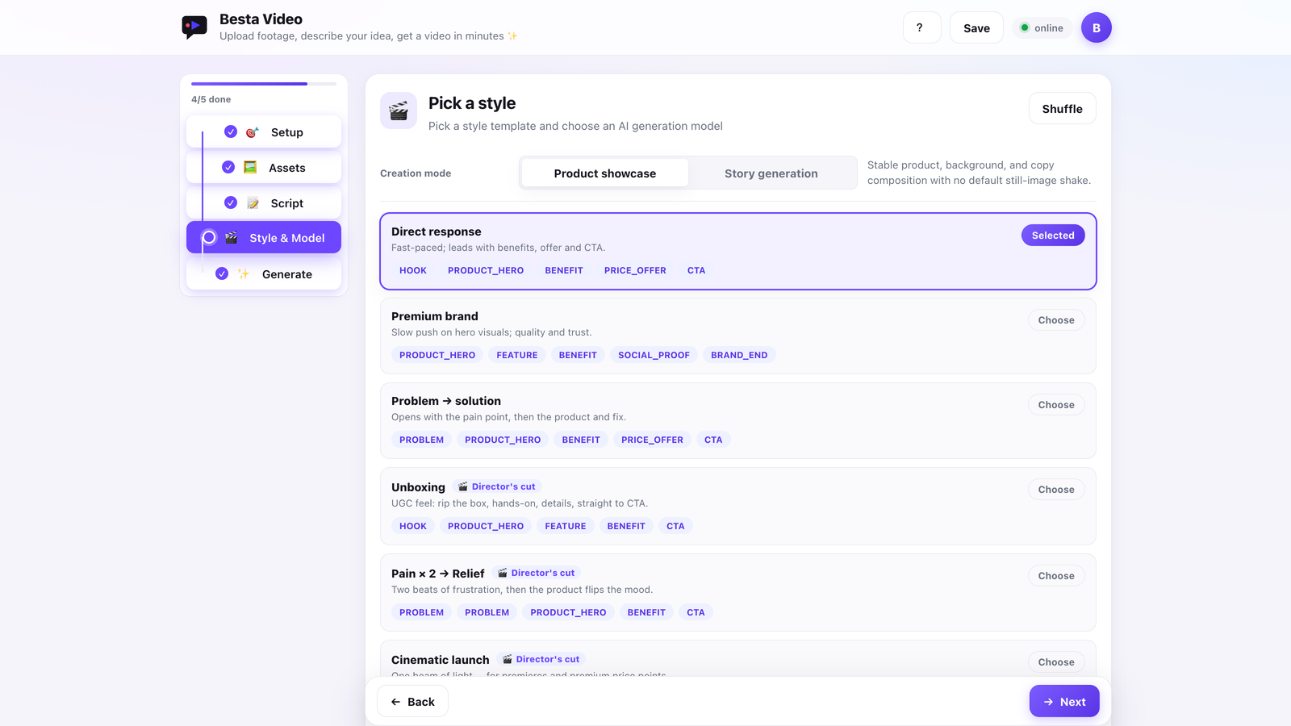Click the HOOK tag in Unboxing

click(x=413, y=526)
